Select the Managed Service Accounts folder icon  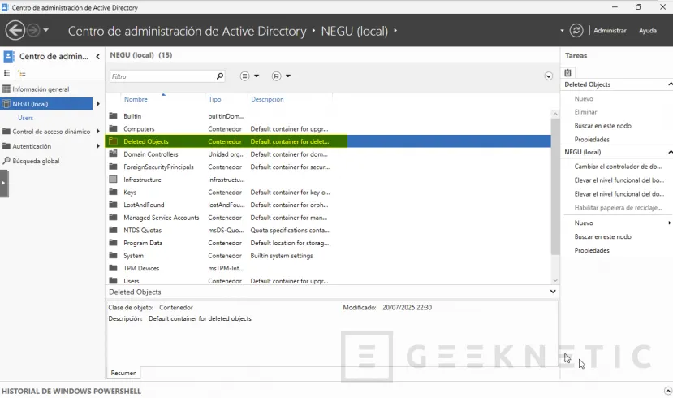tap(114, 217)
